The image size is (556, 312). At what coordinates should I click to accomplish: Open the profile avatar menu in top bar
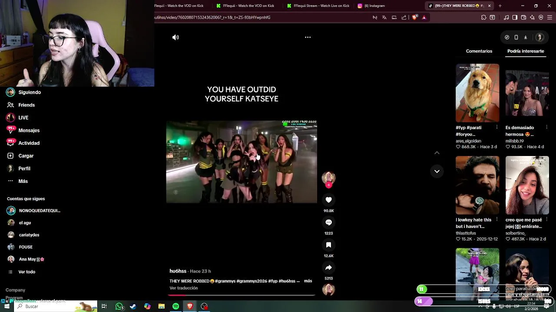point(539,37)
